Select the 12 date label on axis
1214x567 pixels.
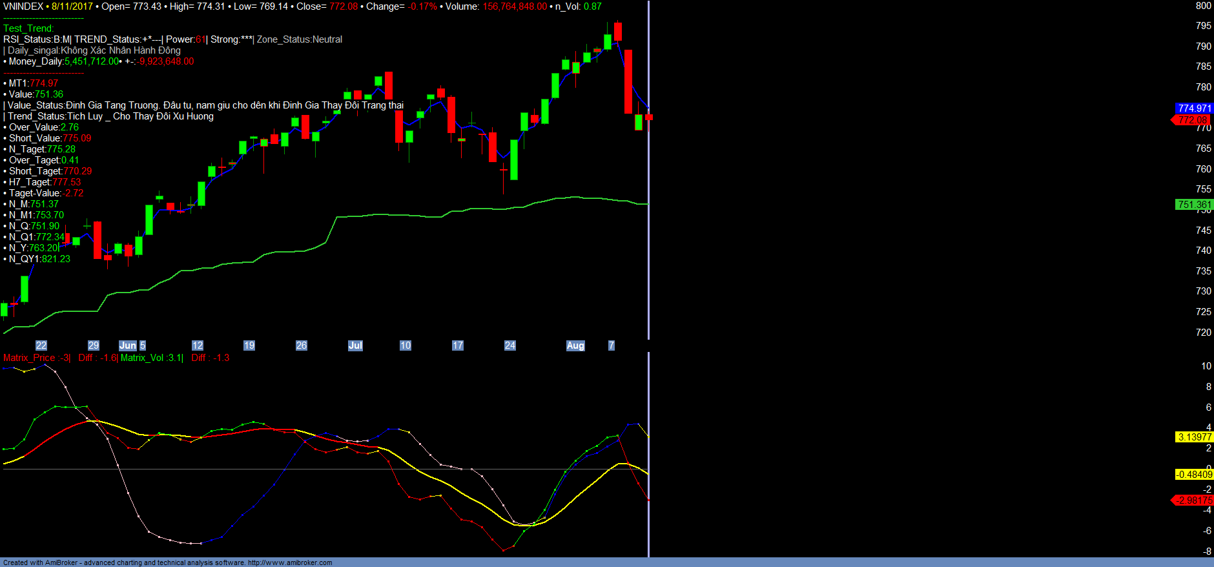198,345
